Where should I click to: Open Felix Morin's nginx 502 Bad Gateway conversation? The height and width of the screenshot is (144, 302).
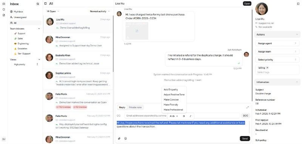(x=78, y=122)
